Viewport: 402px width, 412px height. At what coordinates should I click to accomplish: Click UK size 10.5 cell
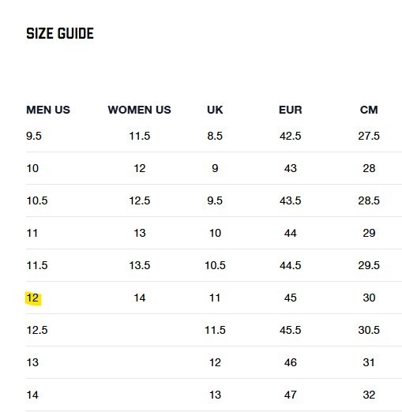tap(215, 265)
